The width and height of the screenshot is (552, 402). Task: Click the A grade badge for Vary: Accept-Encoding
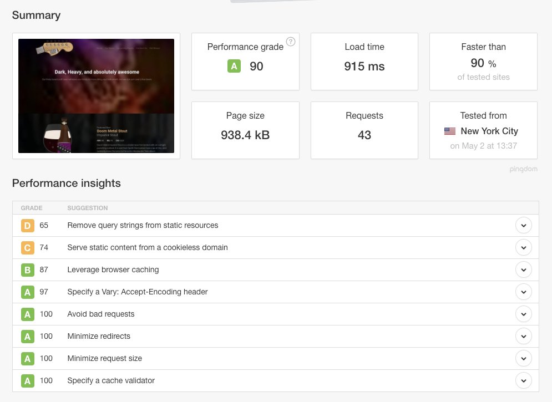pyautogui.click(x=28, y=292)
